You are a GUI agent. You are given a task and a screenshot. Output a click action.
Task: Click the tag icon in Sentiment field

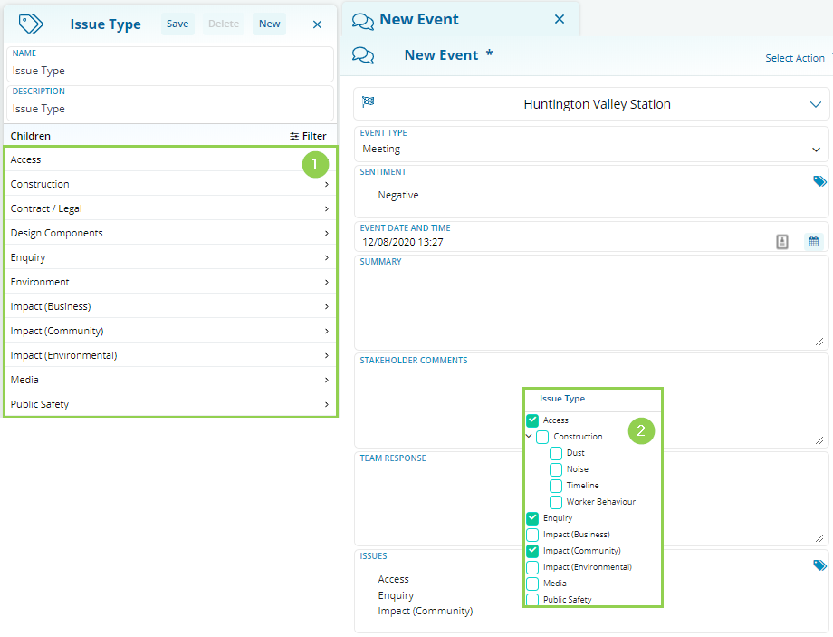(x=819, y=181)
